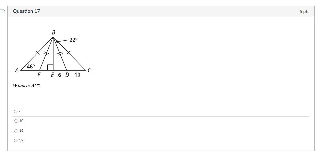
Task: Select the radio button for answer 6
Action: point(16,111)
